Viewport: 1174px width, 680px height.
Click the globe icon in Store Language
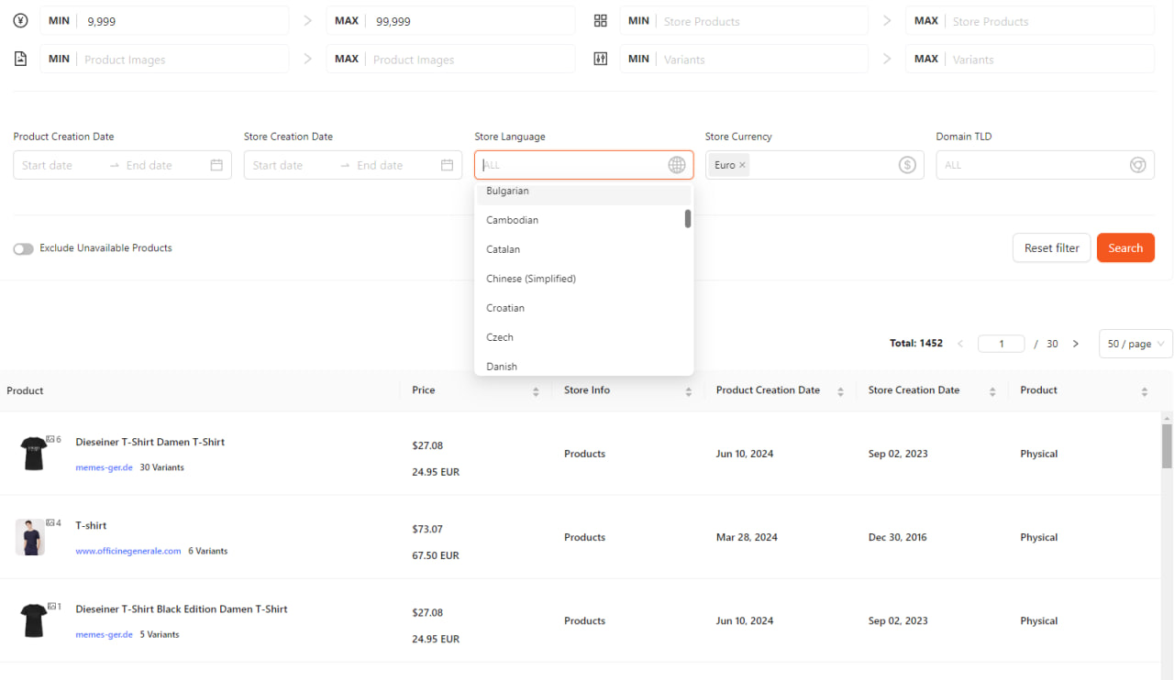(677, 165)
